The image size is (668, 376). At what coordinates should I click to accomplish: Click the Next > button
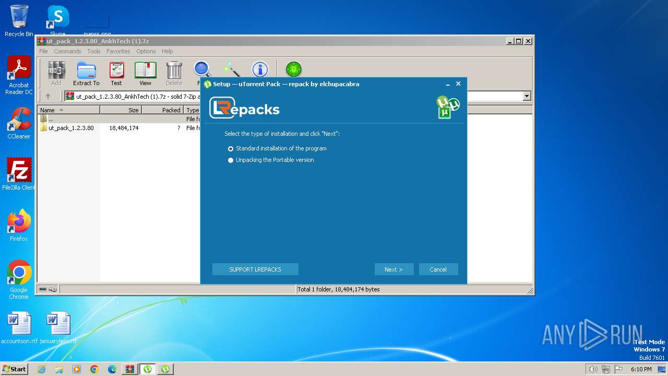tap(394, 269)
